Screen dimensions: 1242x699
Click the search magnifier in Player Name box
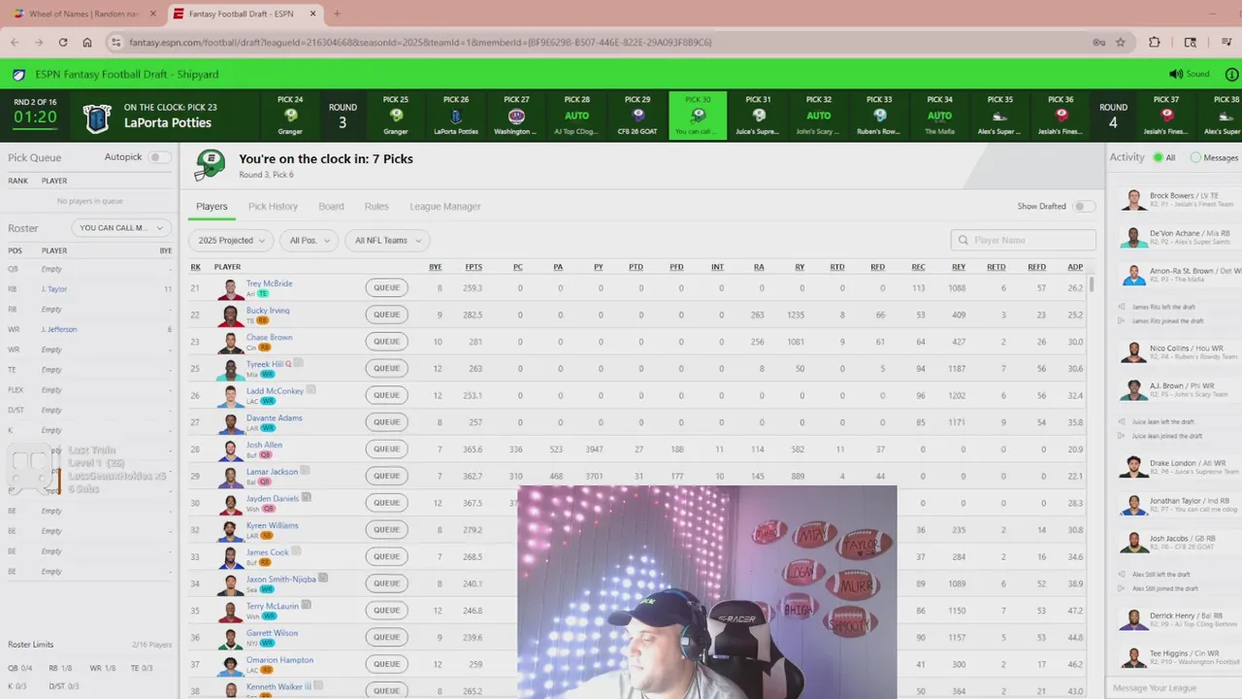tap(964, 241)
